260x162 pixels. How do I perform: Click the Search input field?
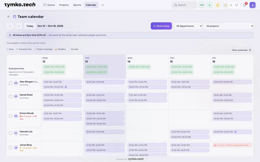[184, 5]
